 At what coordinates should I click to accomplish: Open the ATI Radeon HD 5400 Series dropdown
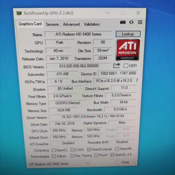59,163
